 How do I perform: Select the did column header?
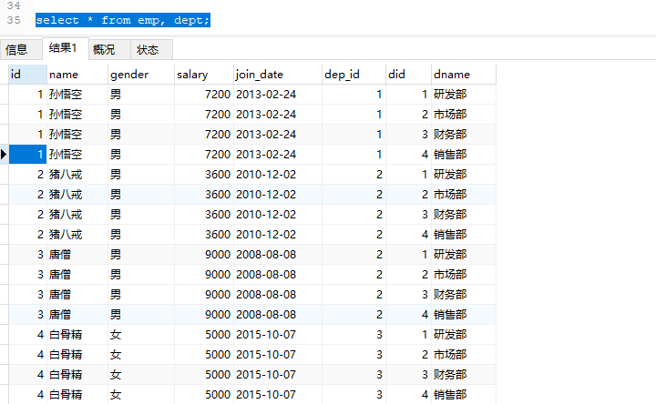[x=408, y=74]
